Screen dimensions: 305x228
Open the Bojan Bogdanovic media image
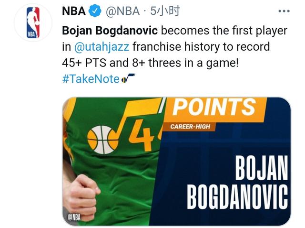pos(176,161)
